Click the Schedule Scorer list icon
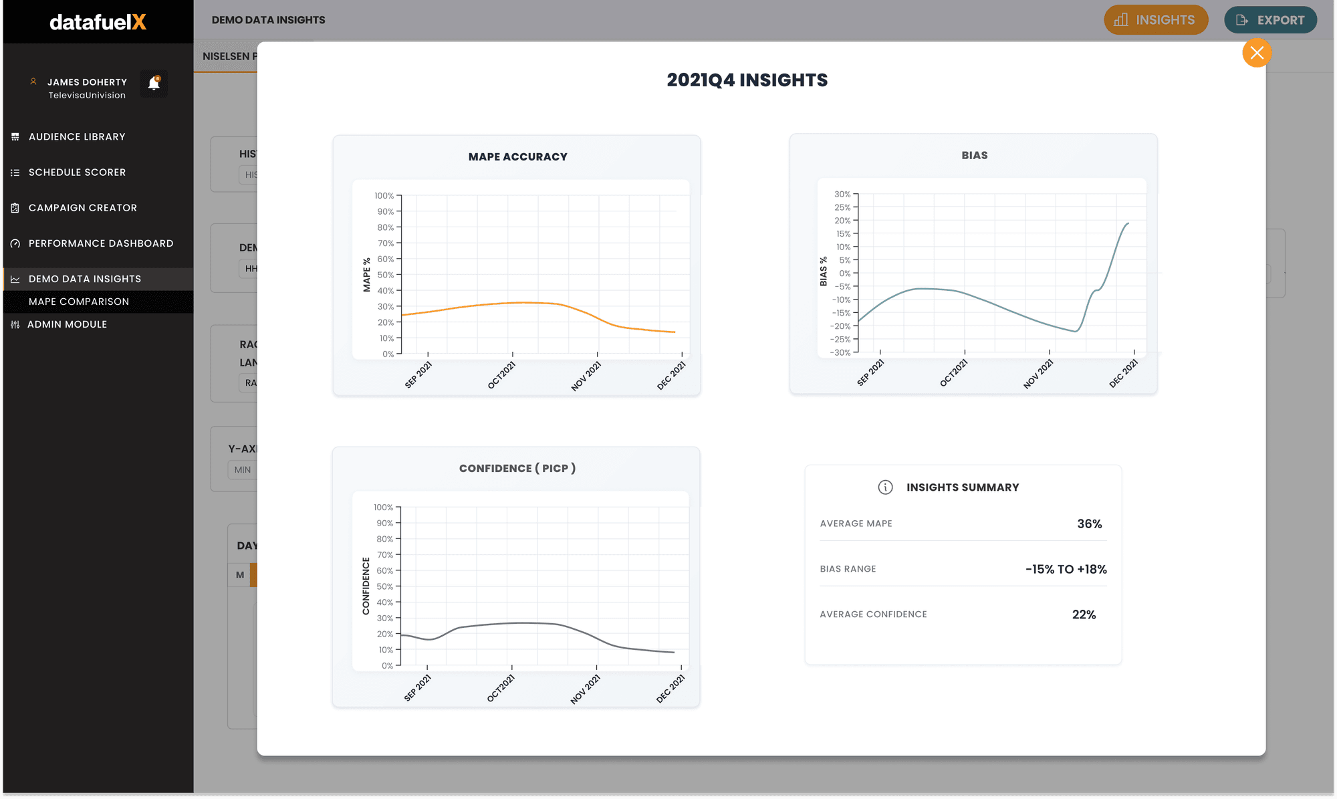The width and height of the screenshot is (1337, 799). tap(15, 173)
